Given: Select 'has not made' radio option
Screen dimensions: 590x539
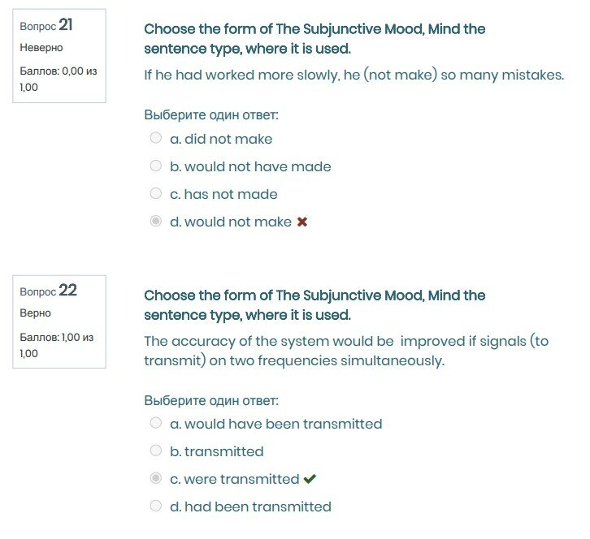Looking at the screenshot, I should pos(156,193).
